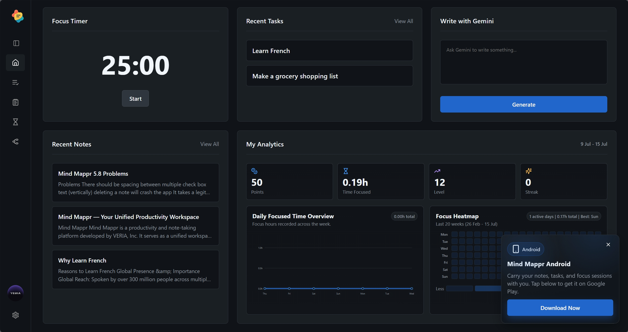Click the Focus Timer heading
The image size is (628, 332).
(x=70, y=21)
